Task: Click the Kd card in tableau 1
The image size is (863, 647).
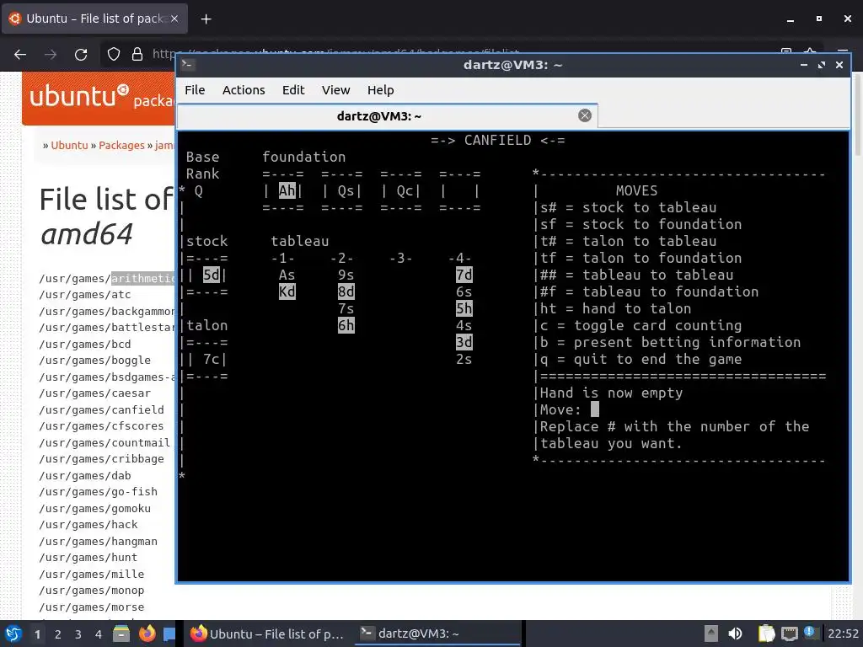Action: click(287, 291)
